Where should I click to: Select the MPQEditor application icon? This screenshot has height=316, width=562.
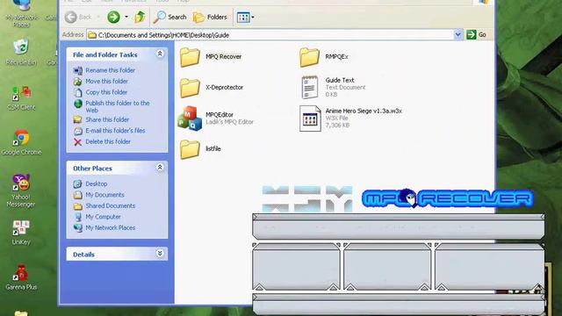point(190,118)
